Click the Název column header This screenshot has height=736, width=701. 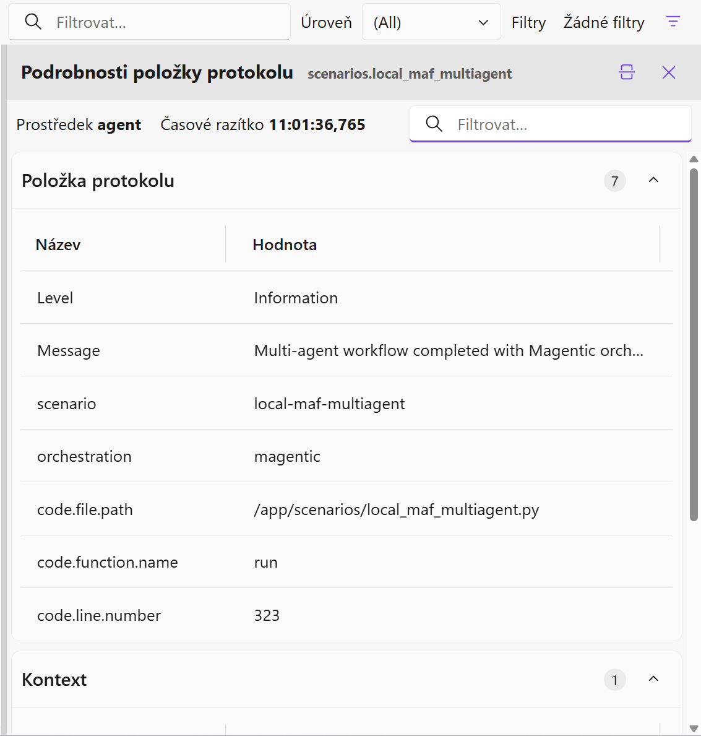pos(58,245)
